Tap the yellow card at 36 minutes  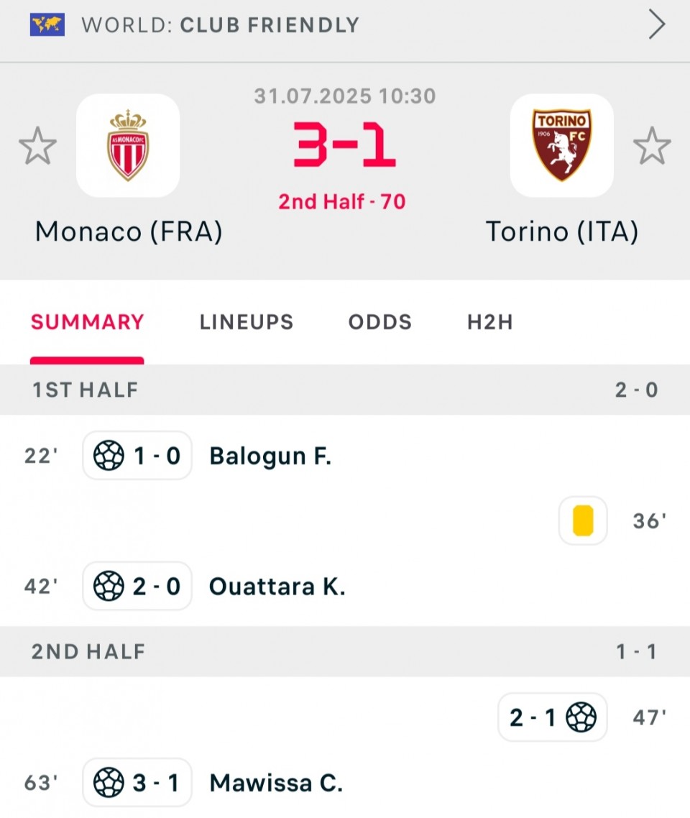(x=583, y=520)
